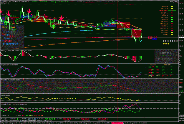
Task: Click the green arrow beside the 5 MIN ADX 36.48
Action: point(54,119)
